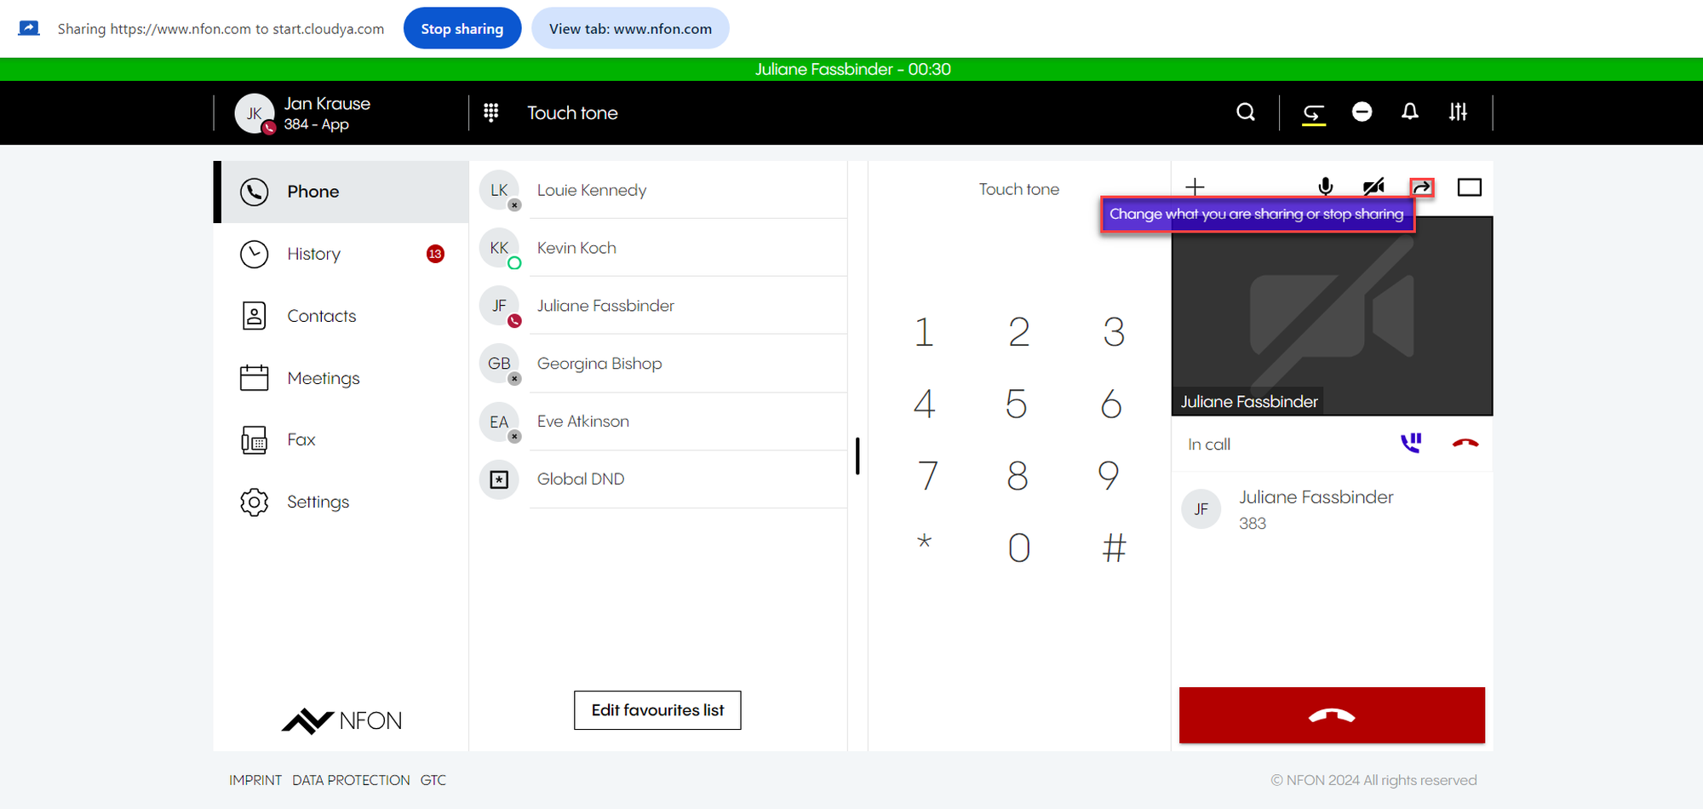
Task: Open the Data Protection link
Action: [351, 780]
